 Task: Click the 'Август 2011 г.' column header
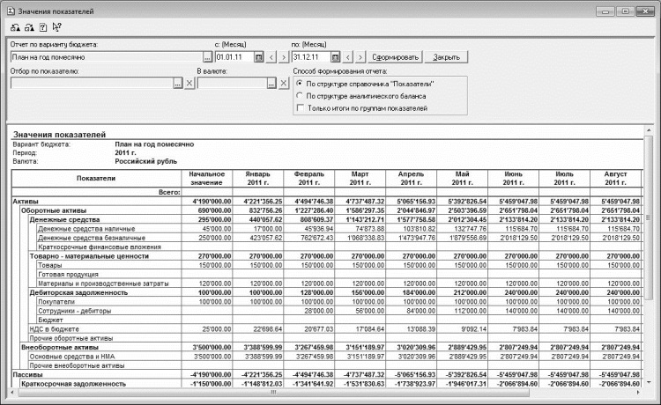point(615,179)
